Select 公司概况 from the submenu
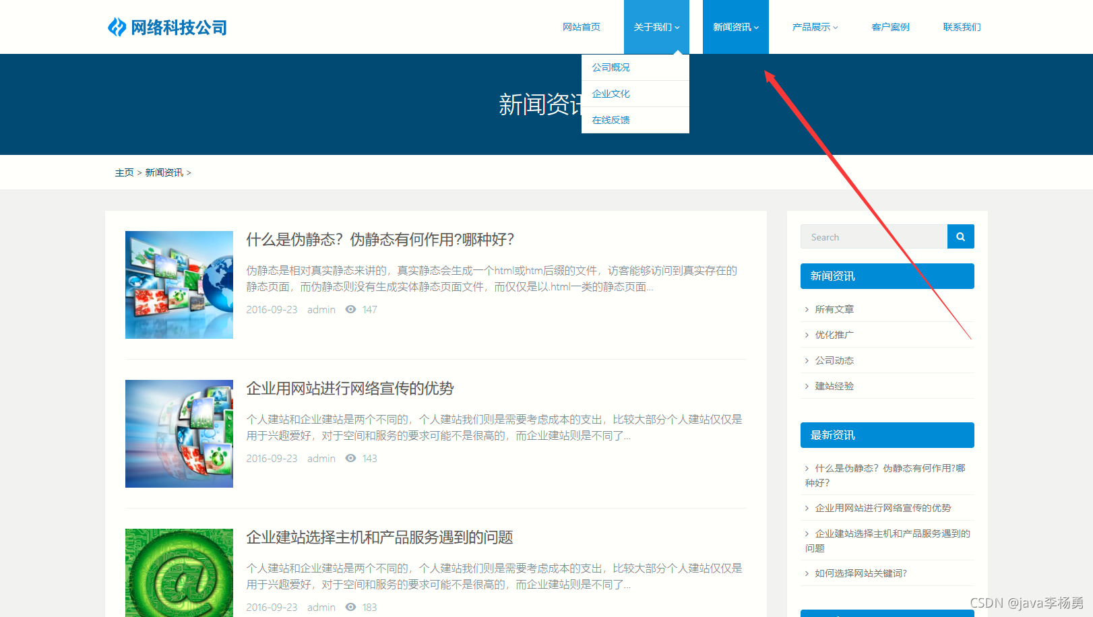This screenshot has height=617, width=1093. tap(635, 67)
